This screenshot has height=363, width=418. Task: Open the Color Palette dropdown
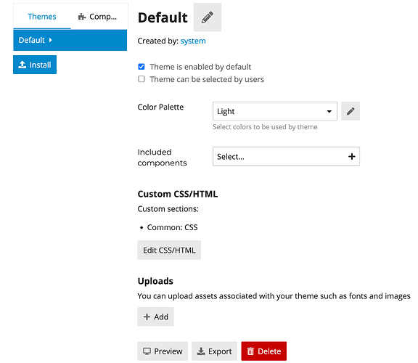(275, 111)
